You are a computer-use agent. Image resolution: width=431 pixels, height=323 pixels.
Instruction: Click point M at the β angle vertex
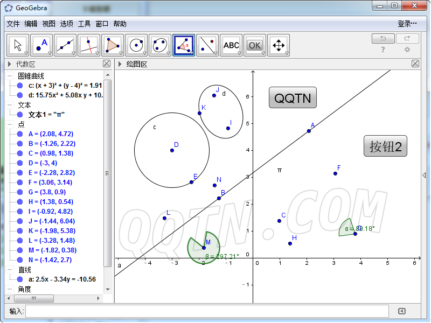coord(204,248)
